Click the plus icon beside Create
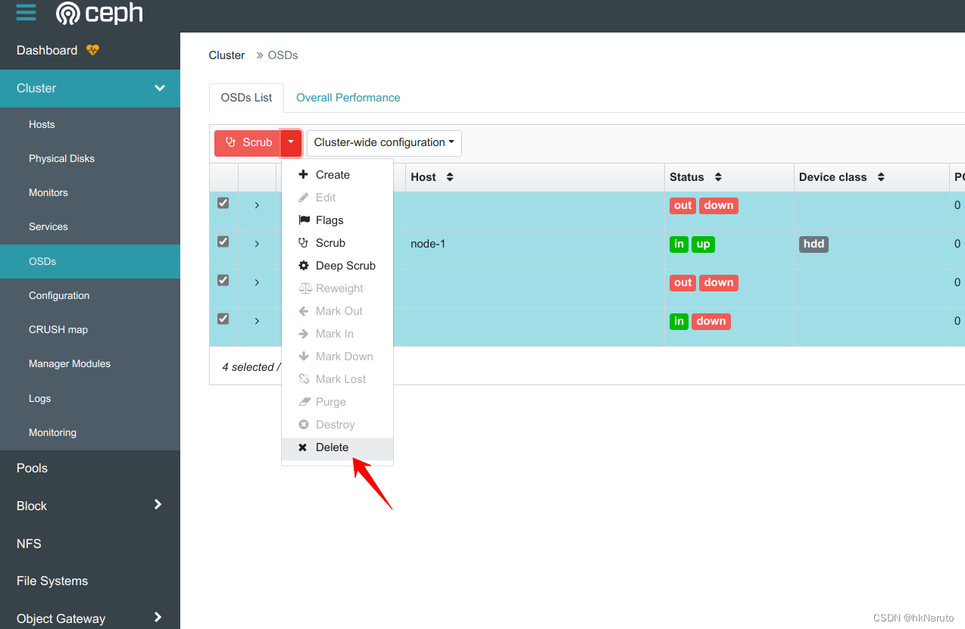965x629 pixels. pos(303,175)
